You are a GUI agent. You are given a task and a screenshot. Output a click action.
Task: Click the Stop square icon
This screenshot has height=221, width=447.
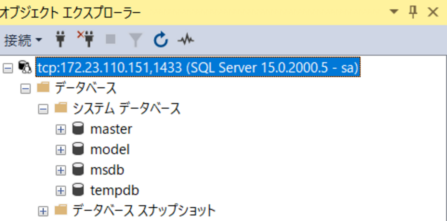click(110, 40)
